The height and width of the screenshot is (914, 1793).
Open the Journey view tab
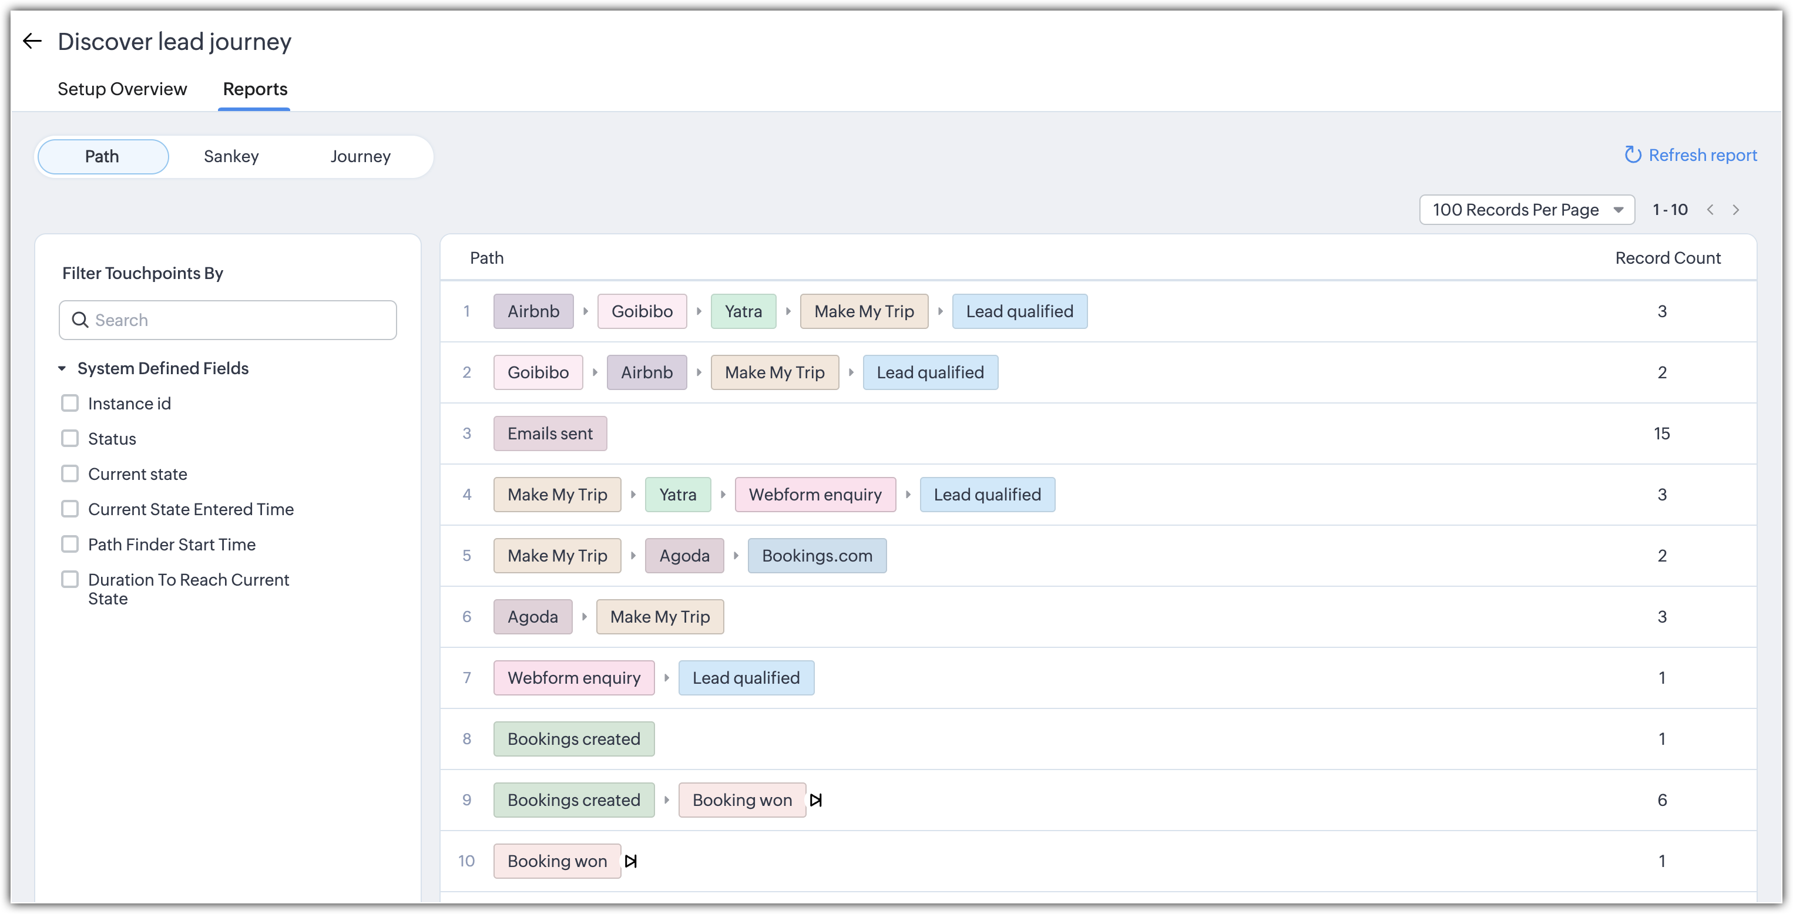pos(360,157)
